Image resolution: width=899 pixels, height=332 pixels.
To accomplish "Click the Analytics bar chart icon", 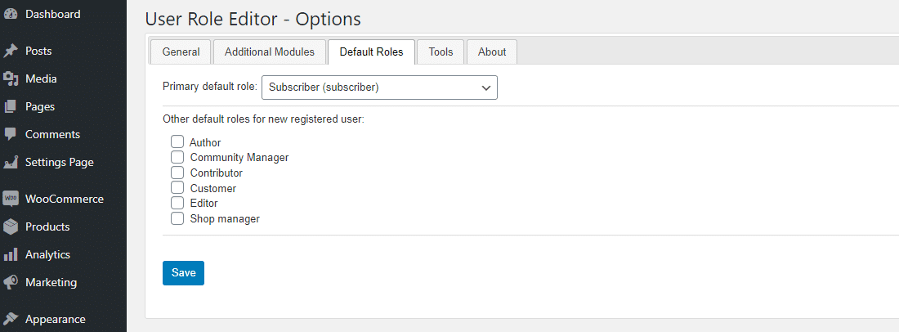I will [11, 254].
